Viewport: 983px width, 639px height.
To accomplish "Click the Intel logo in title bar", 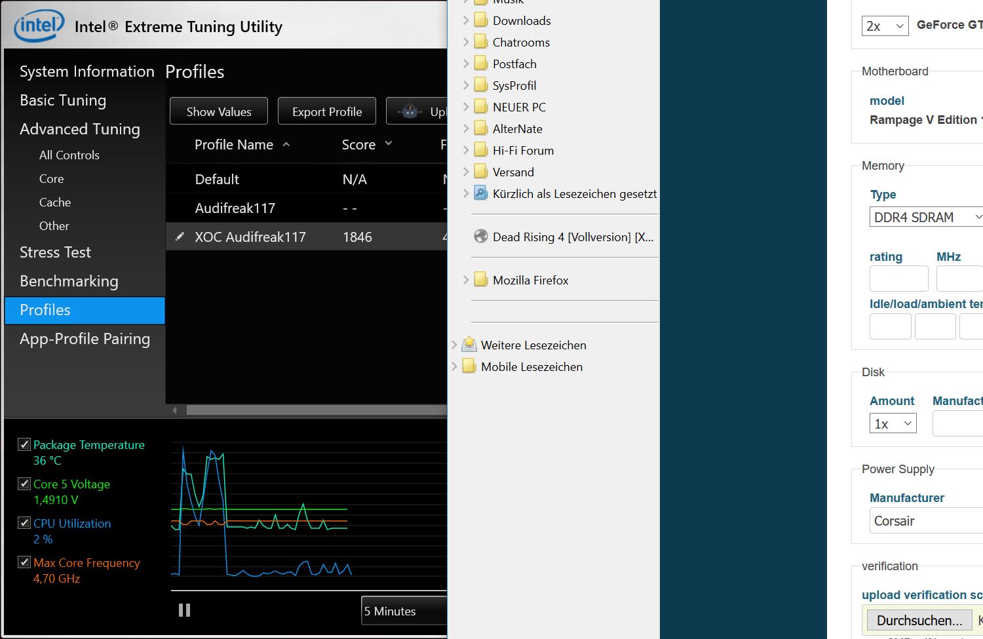I will [x=39, y=25].
